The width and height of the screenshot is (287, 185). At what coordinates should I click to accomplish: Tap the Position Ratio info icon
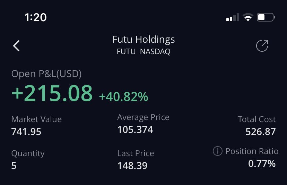217,151
